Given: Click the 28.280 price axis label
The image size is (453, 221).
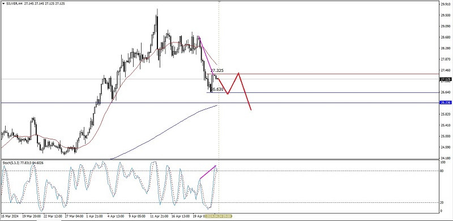Looking at the screenshot, I should [445, 48].
